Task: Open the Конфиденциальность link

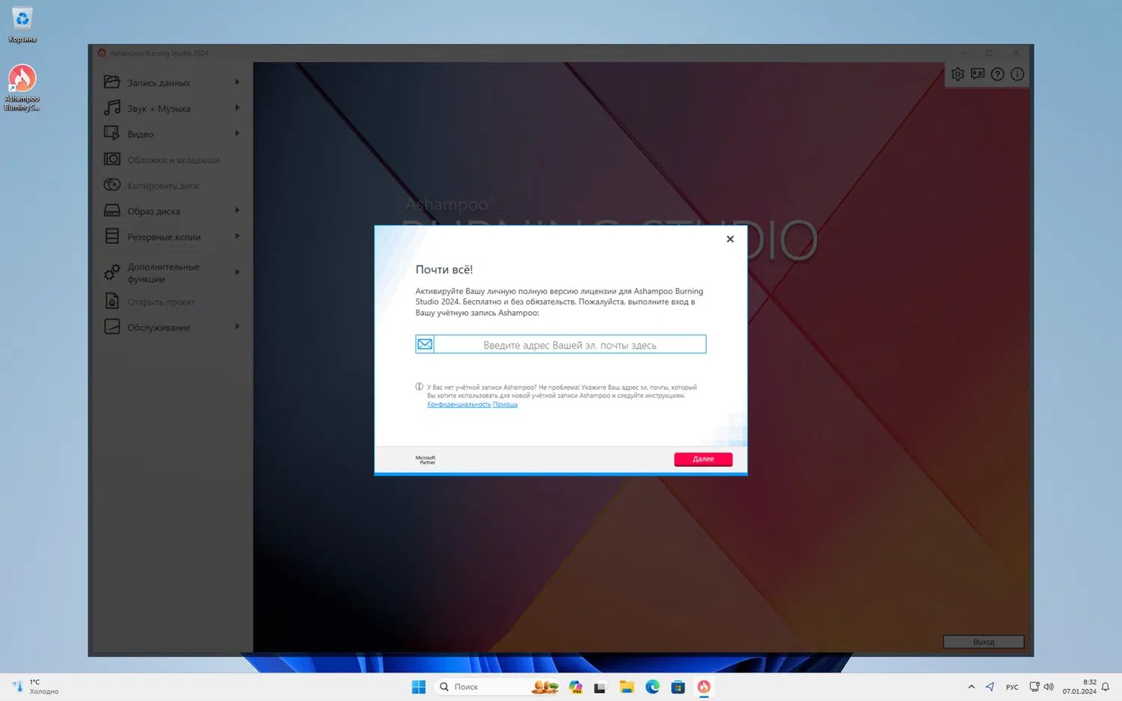Action: 459,405
